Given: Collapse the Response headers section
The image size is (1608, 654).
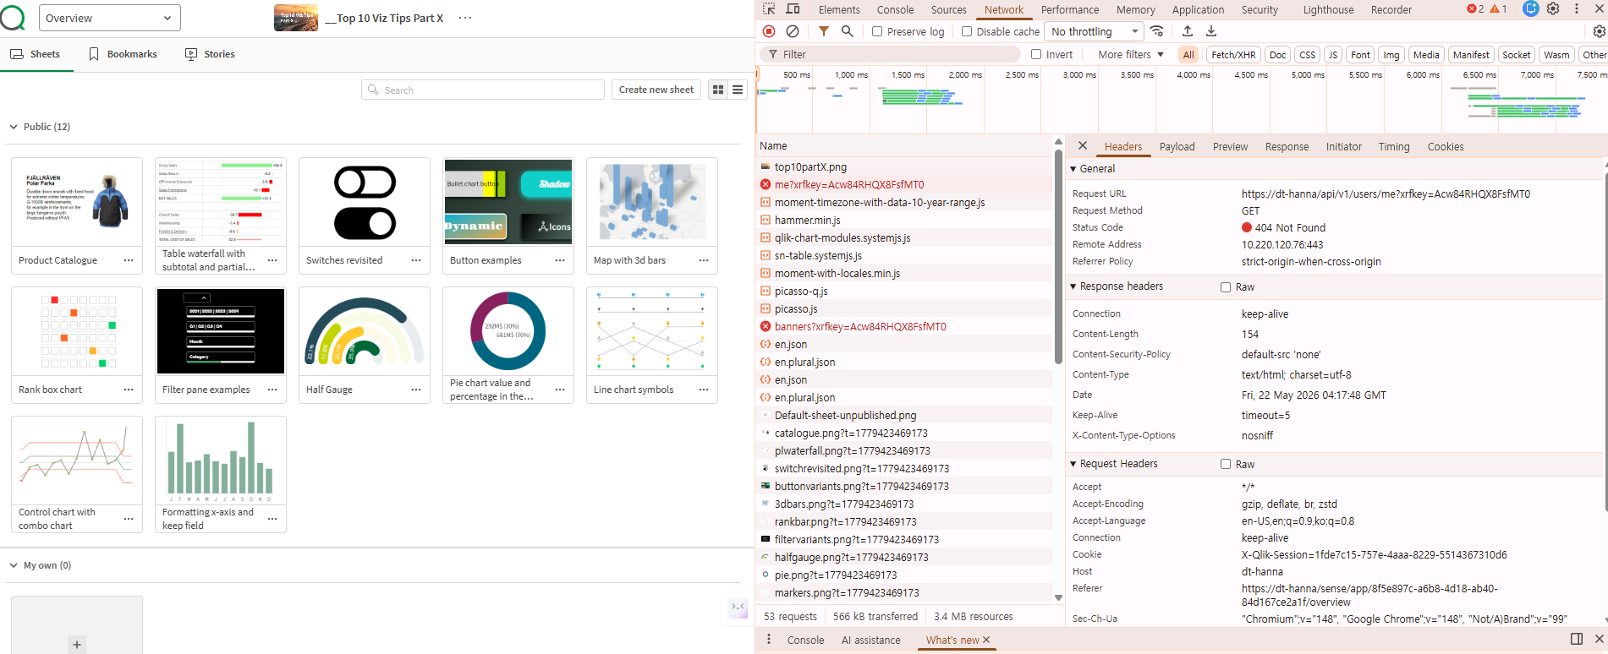Looking at the screenshot, I should (x=1073, y=286).
